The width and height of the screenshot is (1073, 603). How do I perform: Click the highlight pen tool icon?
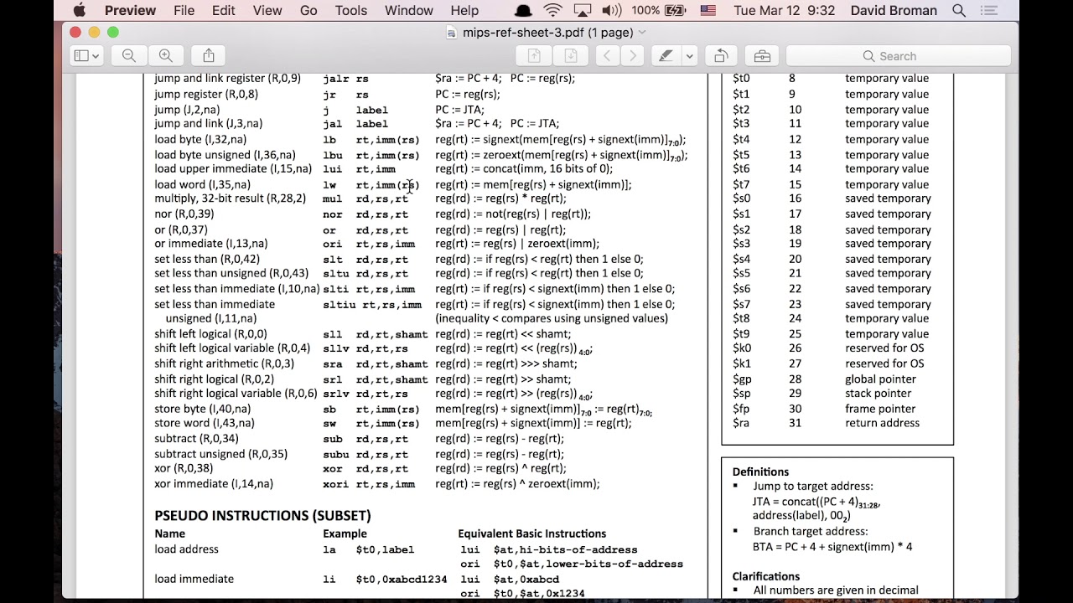666,56
